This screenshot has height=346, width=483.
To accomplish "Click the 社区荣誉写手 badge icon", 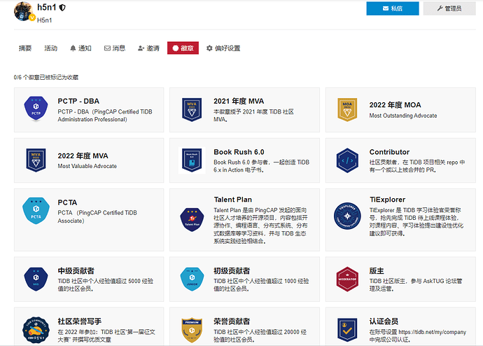I will click(x=36, y=330).
